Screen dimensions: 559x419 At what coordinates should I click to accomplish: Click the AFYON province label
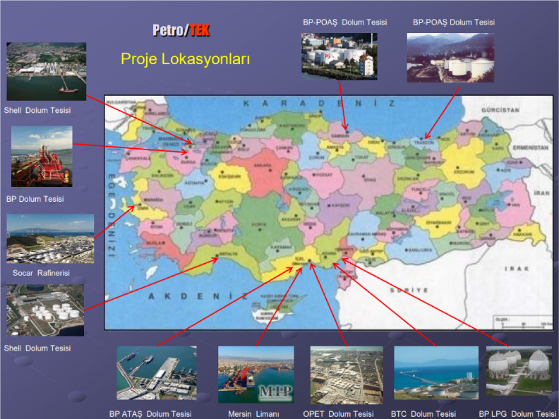(x=226, y=201)
